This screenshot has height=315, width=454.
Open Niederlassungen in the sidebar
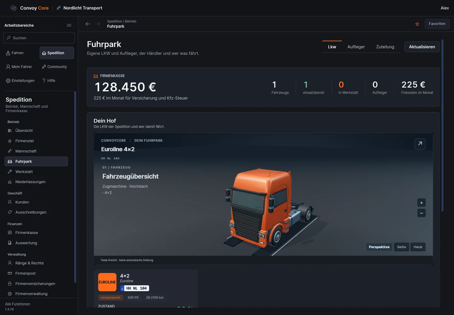tap(36, 182)
